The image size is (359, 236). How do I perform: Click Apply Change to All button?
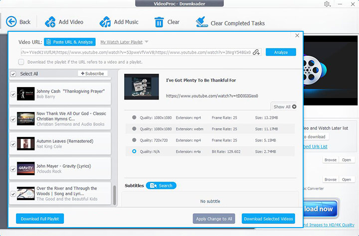click(214, 219)
